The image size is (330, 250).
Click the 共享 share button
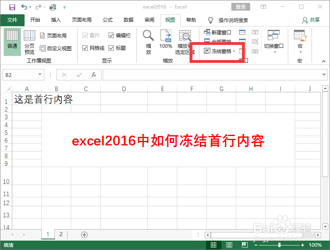[x=311, y=20]
